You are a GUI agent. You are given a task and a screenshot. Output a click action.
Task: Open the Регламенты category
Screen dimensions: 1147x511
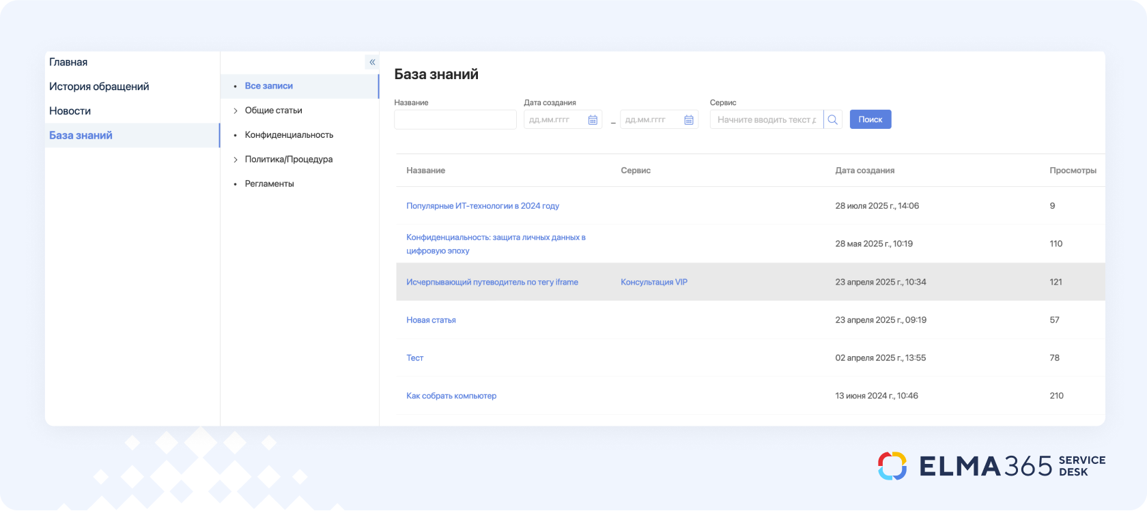[x=269, y=184]
